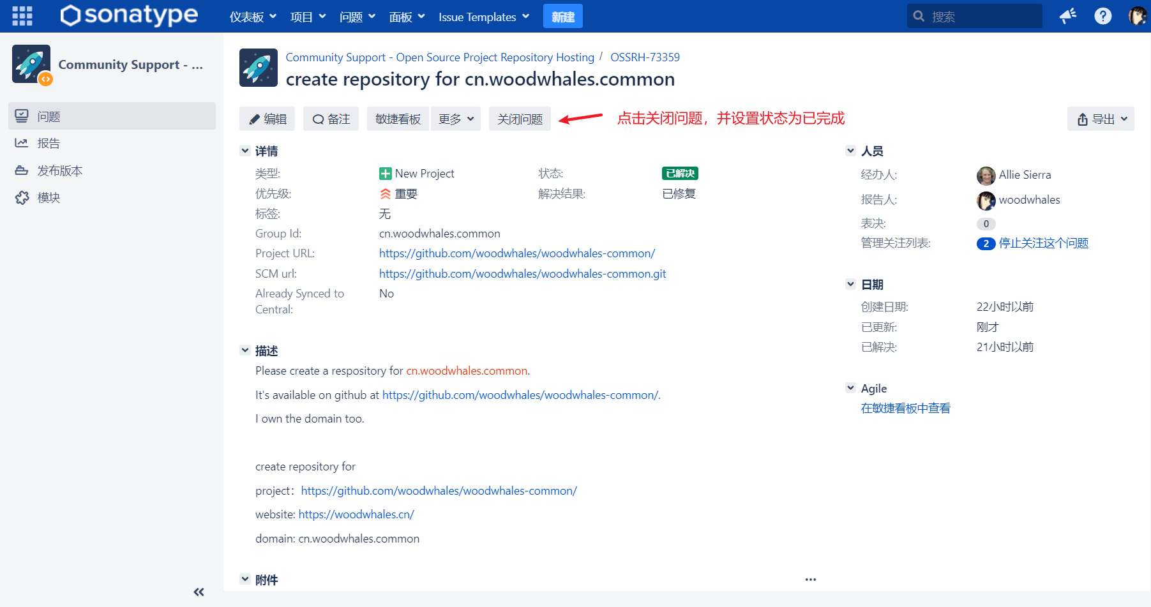This screenshot has width=1151, height=607.
Task: Collapse the 描述 section
Action: [245, 350]
